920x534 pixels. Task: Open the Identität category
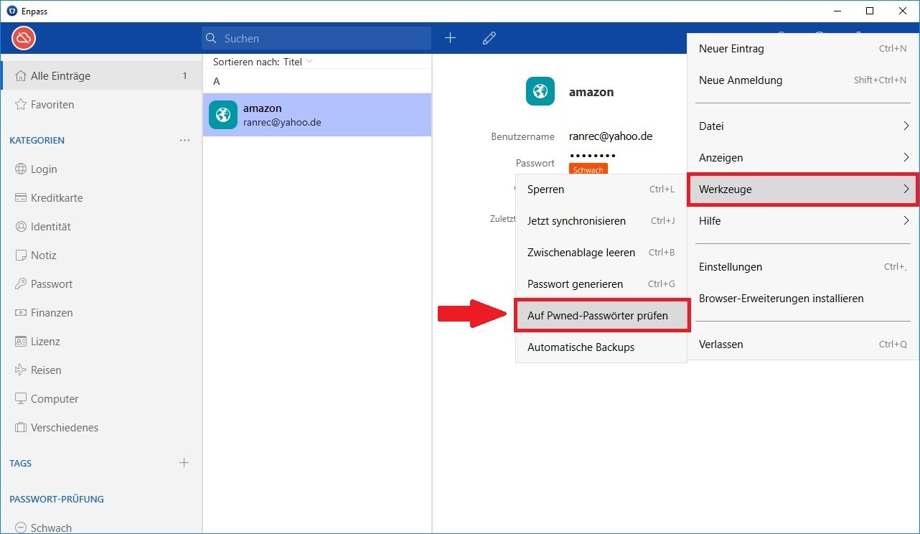tap(101, 226)
